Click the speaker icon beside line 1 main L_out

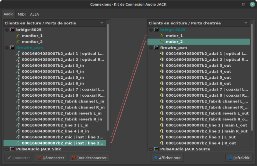[x=162, y=125]
